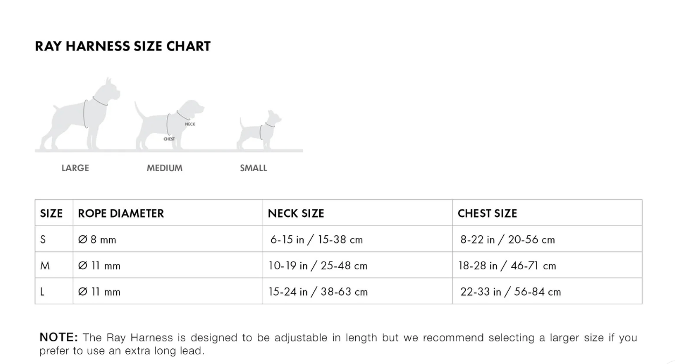The height and width of the screenshot is (364, 675).
Task: Click the NECK label on the medium dog
Action: click(x=190, y=124)
